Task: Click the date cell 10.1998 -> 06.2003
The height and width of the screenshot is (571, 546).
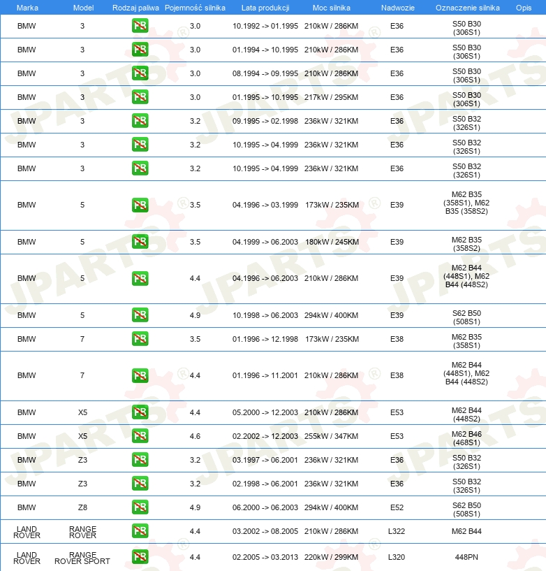Action: point(265,315)
